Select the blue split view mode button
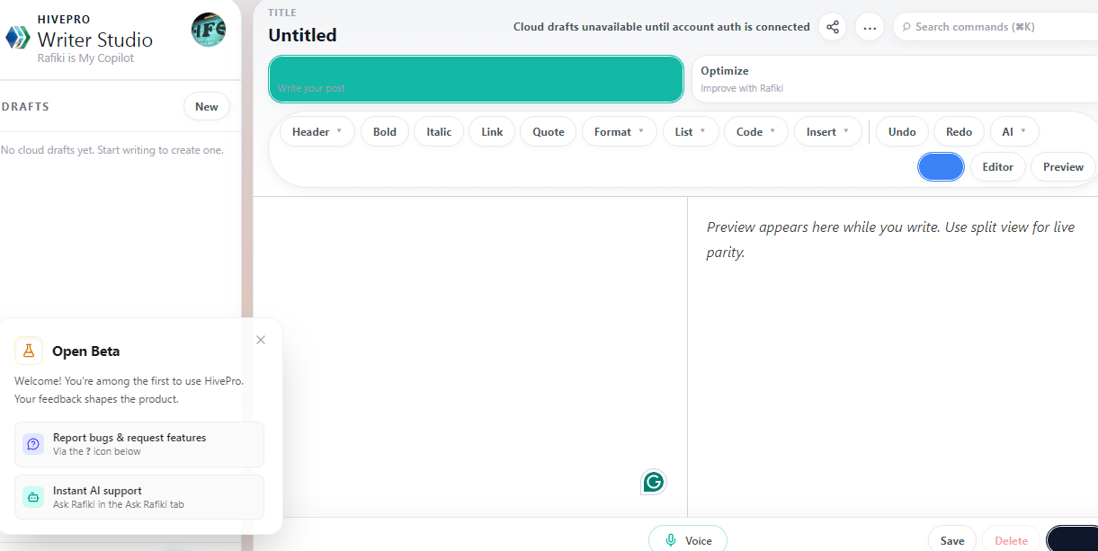The height and width of the screenshot is (551, 1098). coord(941,166)
